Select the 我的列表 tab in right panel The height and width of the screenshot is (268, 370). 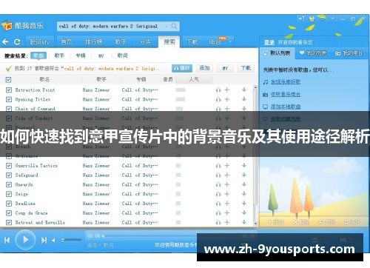point(313,53)
